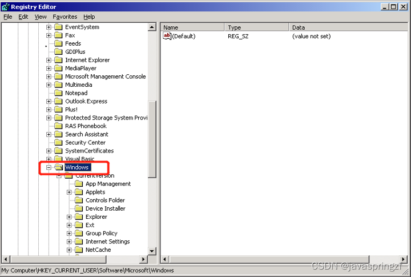
Task: Open the Favorites menu
Action: point(65,17)
